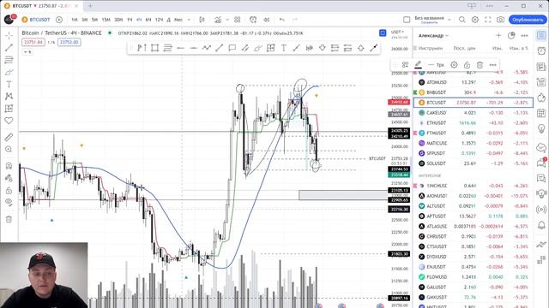Open the watchlist more options menu
This screenshot has height=308, width=549.
(x=524, y=35)
